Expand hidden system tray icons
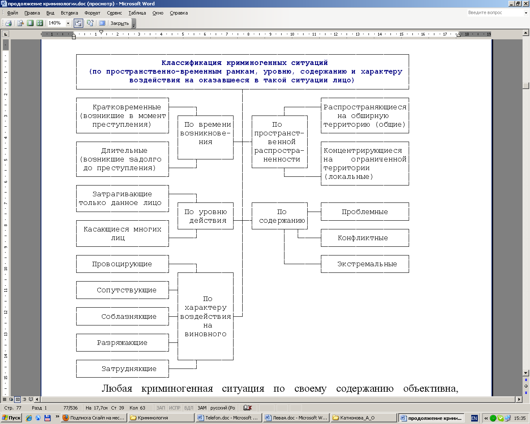530x424 pixels. [x=486, y=418]
